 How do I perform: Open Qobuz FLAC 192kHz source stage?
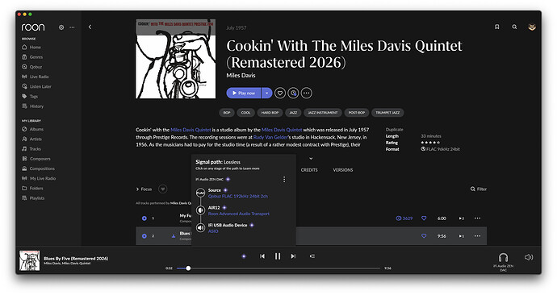[x=238, y=197]
